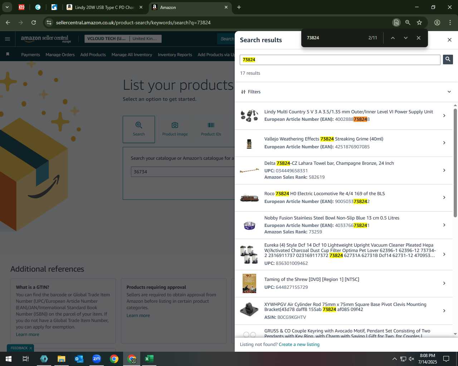Click the zoom magnifier icon in address bar
This screenshot has height=366, width=458.
(408, 23)
